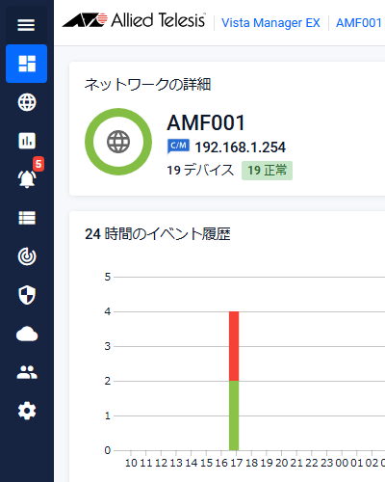Open the settings gear icon

pyautogui.click(x=27, y=411)
